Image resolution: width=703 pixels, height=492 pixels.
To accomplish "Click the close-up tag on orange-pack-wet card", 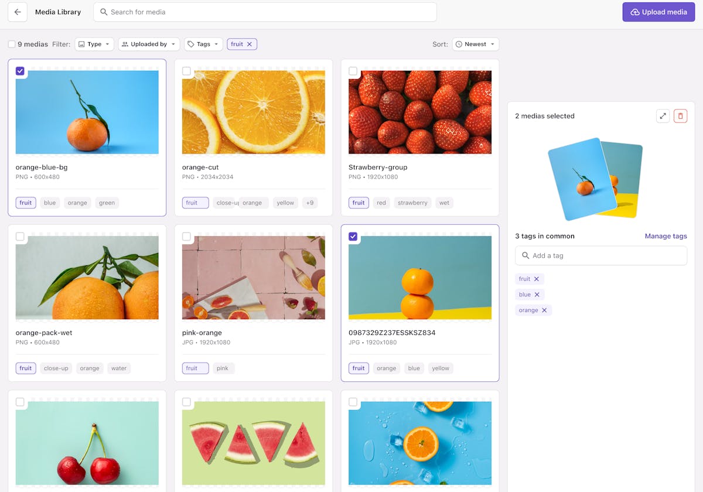I will click(56, 368).
